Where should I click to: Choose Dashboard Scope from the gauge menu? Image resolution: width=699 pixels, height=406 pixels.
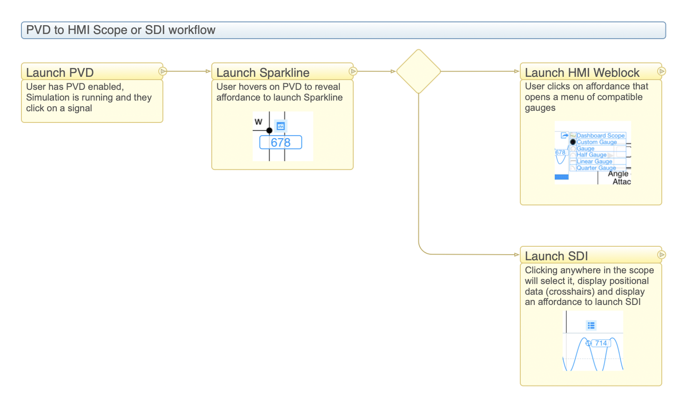point(600,135)
